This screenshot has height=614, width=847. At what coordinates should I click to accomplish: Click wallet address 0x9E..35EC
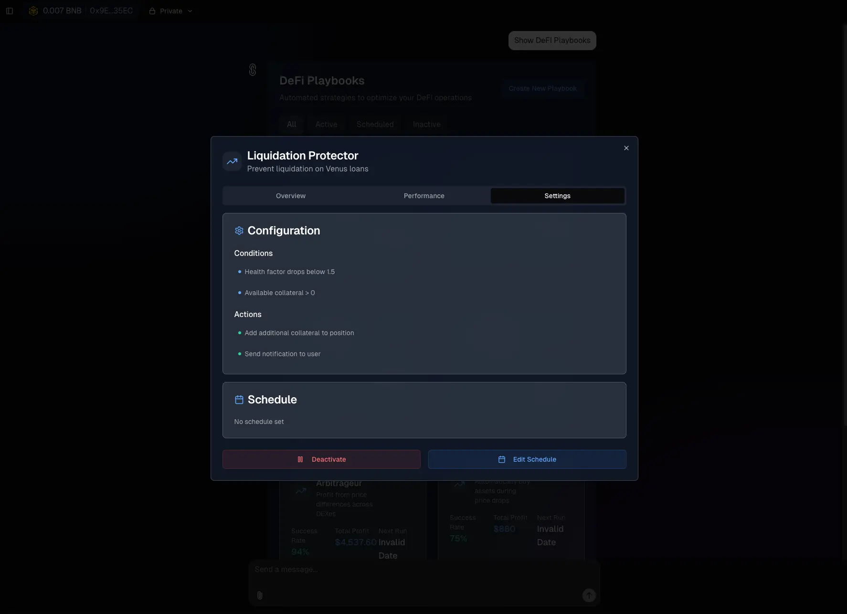(x=111, y=11)
